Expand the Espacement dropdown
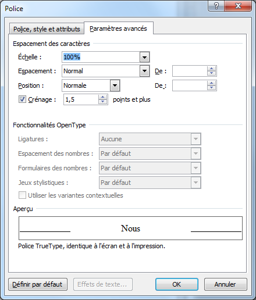Screen dimensions: 256x300 click(x=144, y=71)
